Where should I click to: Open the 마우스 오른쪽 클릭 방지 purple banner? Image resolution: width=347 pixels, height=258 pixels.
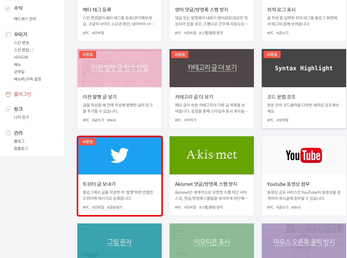tap(304, 240)
